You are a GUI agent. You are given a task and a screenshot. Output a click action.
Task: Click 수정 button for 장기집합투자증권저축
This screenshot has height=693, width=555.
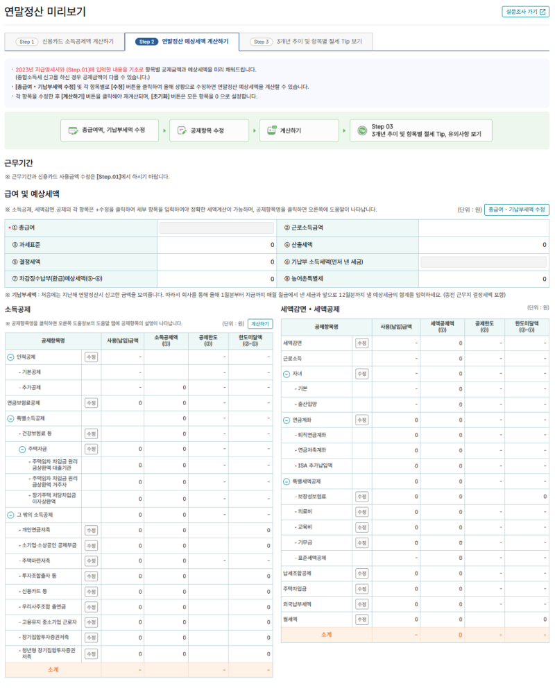click(91, 638)
